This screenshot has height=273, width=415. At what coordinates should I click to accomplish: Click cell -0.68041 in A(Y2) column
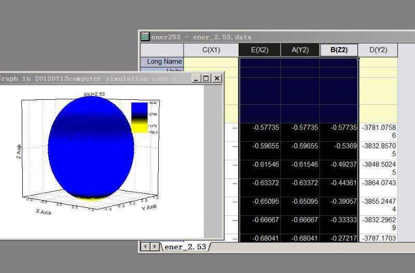coord(300,238)
